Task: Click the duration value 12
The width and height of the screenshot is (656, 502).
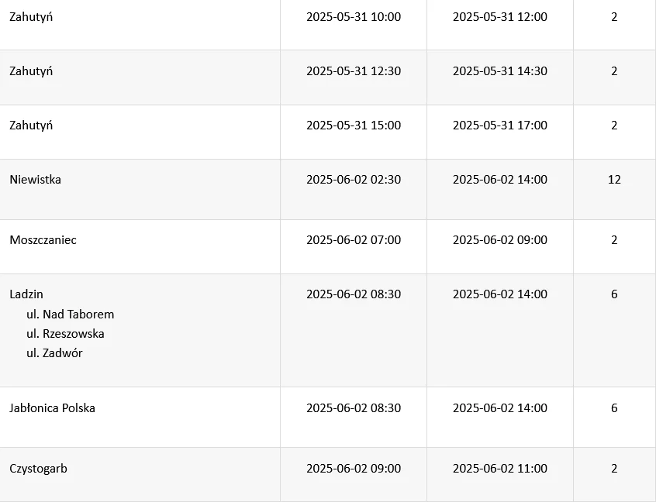Action: (614, 179)
